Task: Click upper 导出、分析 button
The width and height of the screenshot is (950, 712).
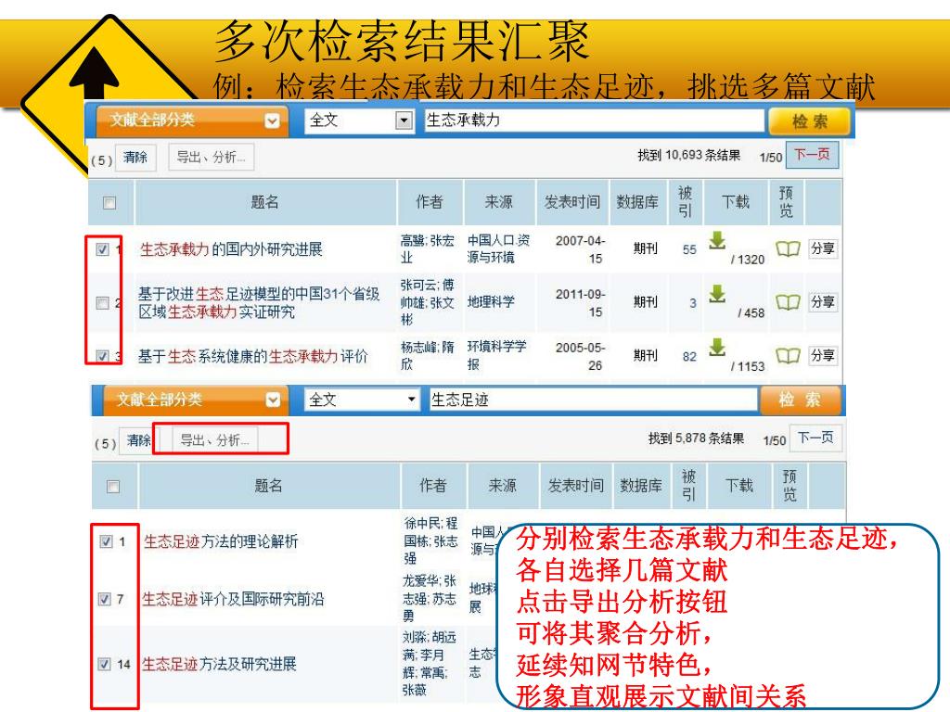Action: pos(211,158)
